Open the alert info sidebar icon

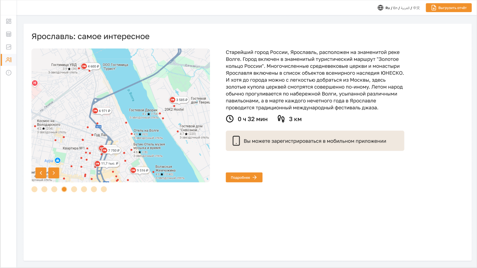click(9, 72)
